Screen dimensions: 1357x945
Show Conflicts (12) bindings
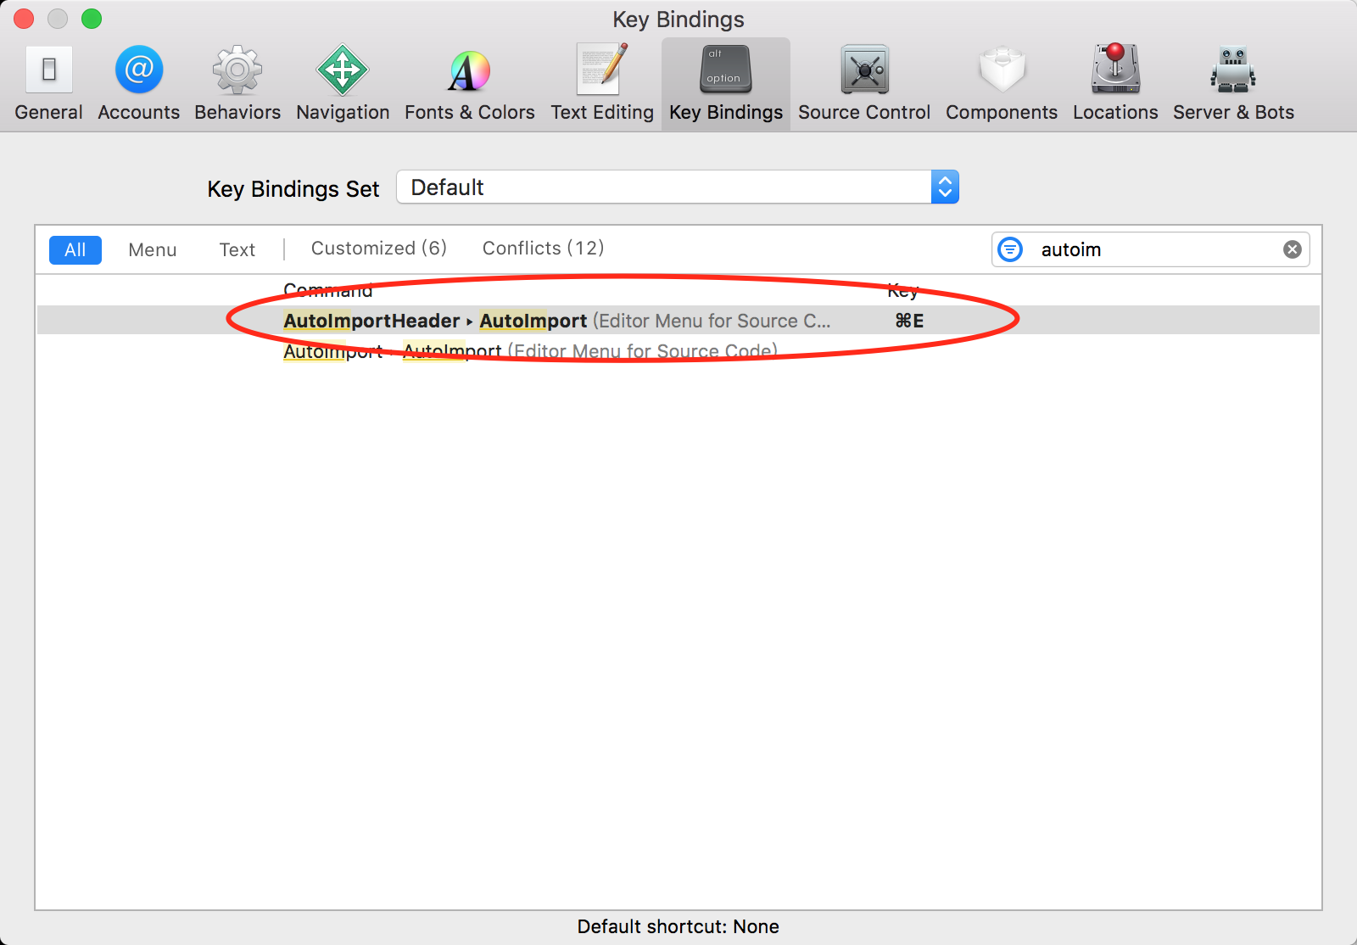pyautogui.click(x=544, y=248)
